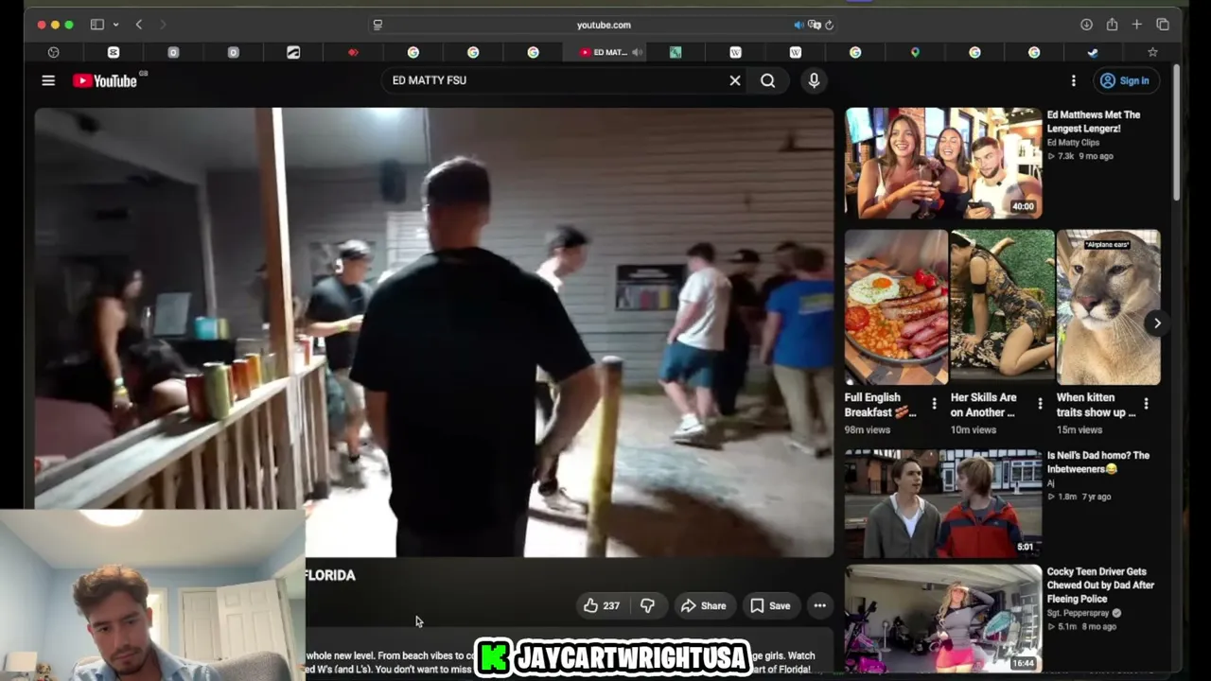Show Safari downloads
The image size is (1211, 681).
pos(1086,25)
